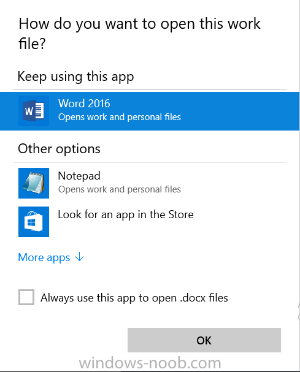Click Notepad 'Opens work and personal files' subtitle
300x372 pixels.
[x=120, y=189]
